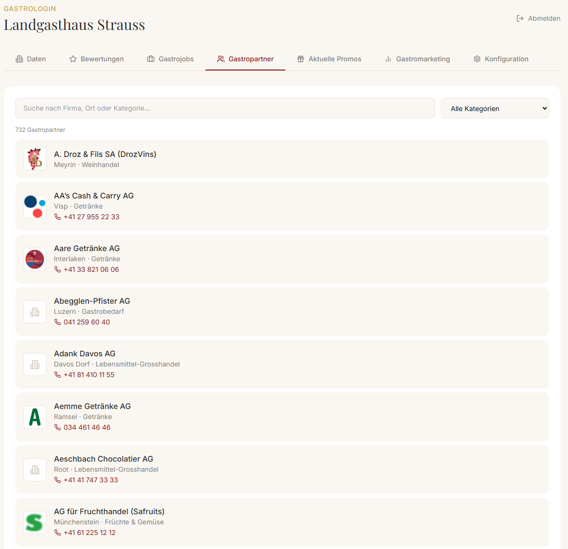Click the Meyrin · Weinhandel subtitle
The height and width of the screenshot is (549, 568).
[x=86, y=165]
